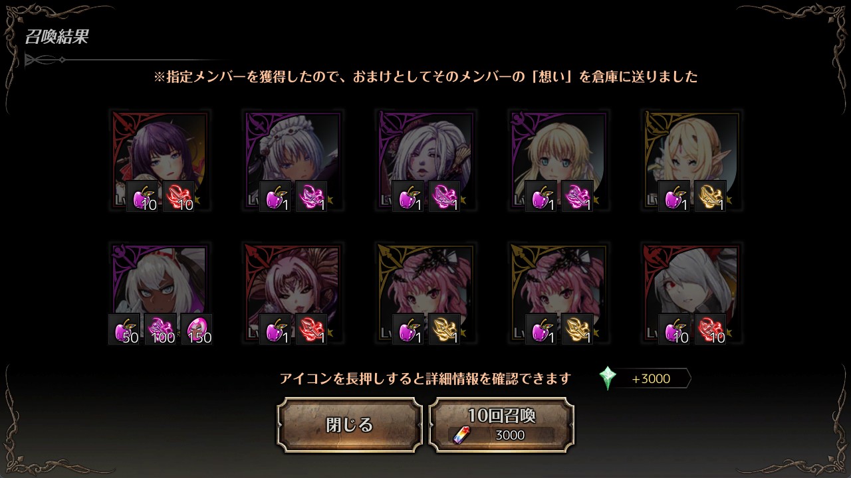851x478 pixels.
Task: Click the pink egg icon showing 150
Action: click(197, 329)
